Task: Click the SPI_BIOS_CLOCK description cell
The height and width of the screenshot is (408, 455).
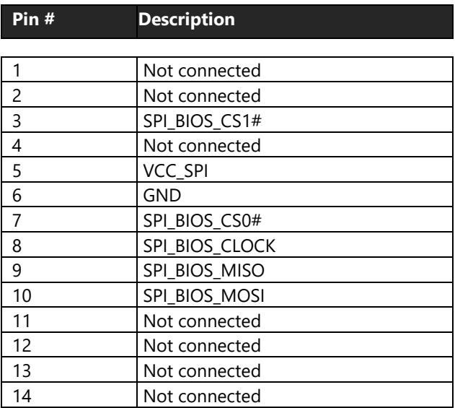Action: pos(295,244)
